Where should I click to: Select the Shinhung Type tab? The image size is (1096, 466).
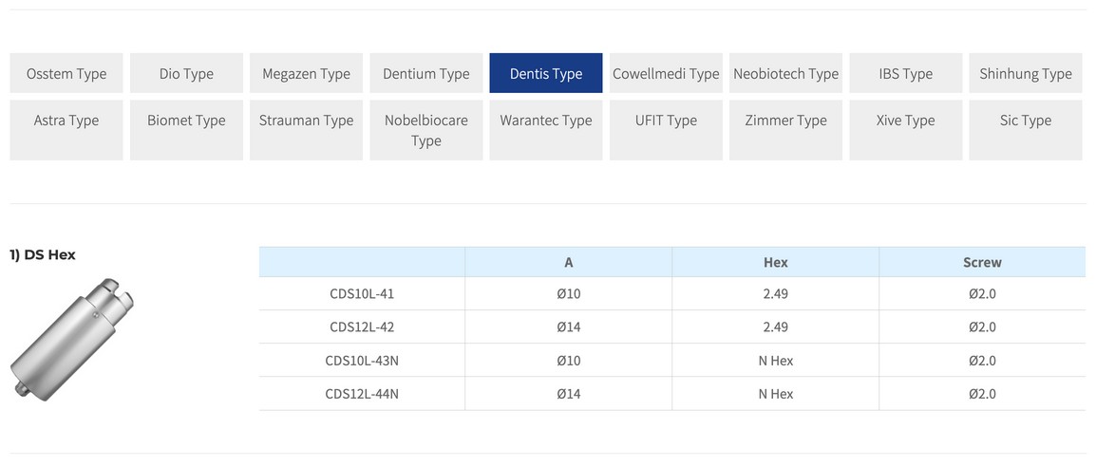coord(1026,73)
